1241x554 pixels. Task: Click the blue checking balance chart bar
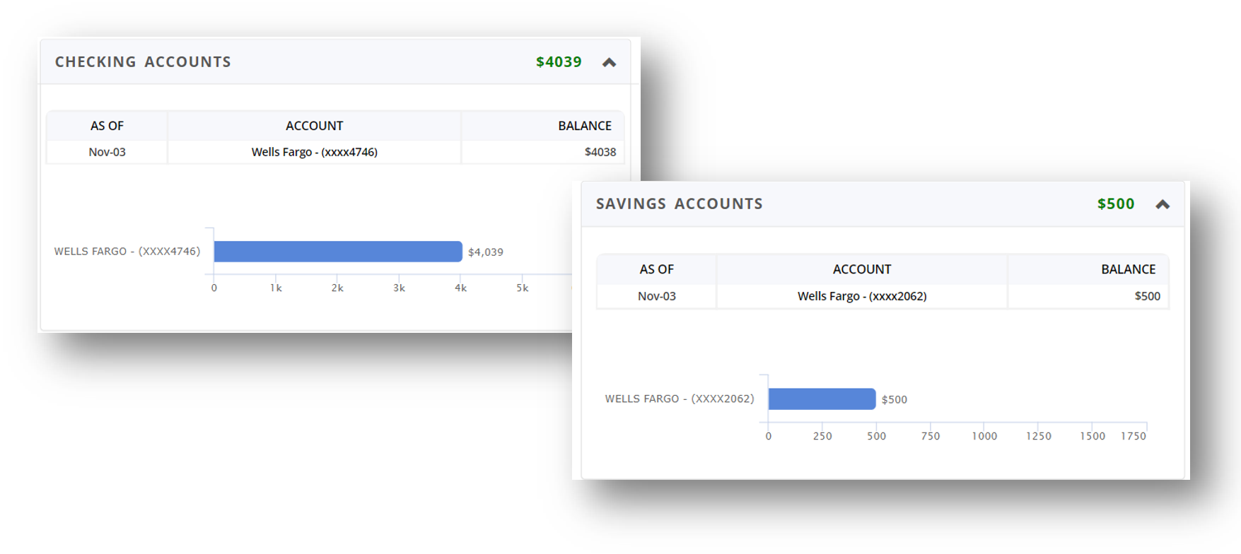coord(338,252)
